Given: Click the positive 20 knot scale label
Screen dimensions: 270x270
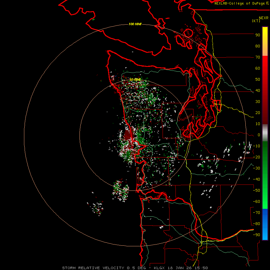Looking at the screenshot, I should pos(258,113).
